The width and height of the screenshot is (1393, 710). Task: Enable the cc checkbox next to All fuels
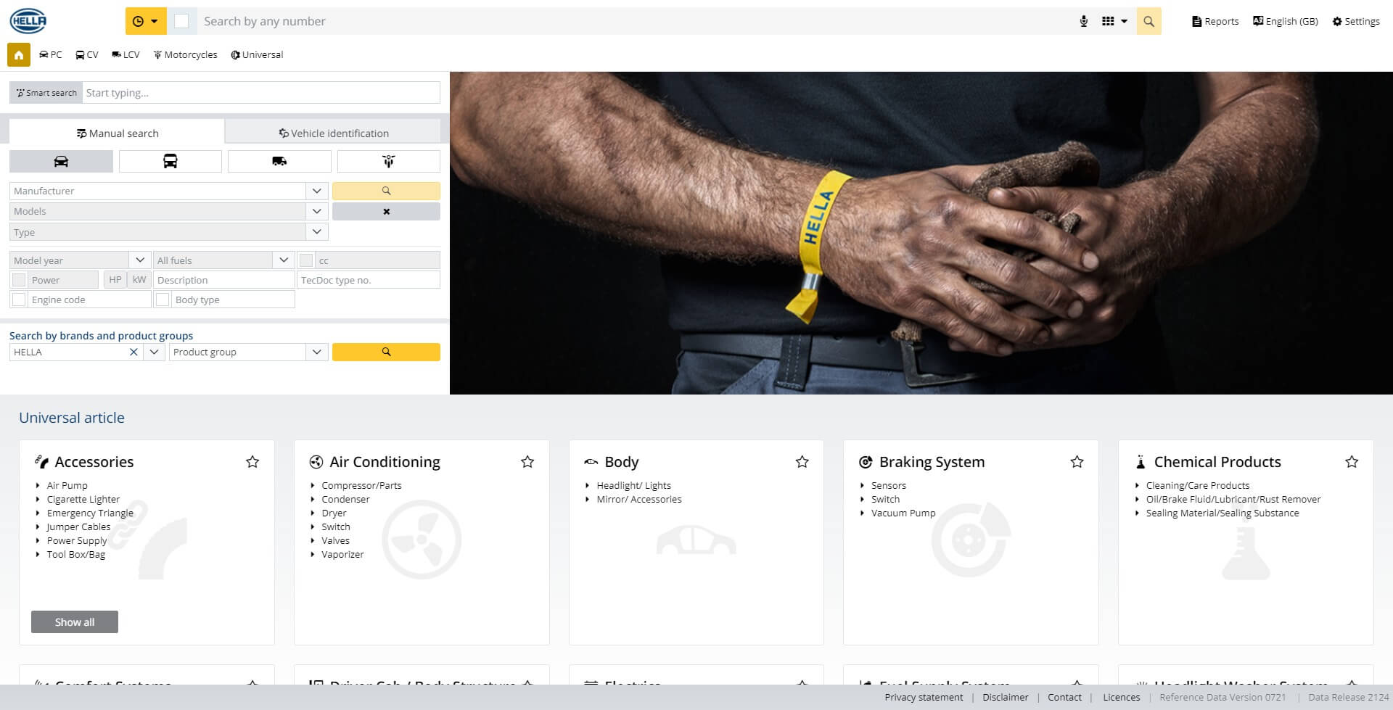click(x=307, y=259)
